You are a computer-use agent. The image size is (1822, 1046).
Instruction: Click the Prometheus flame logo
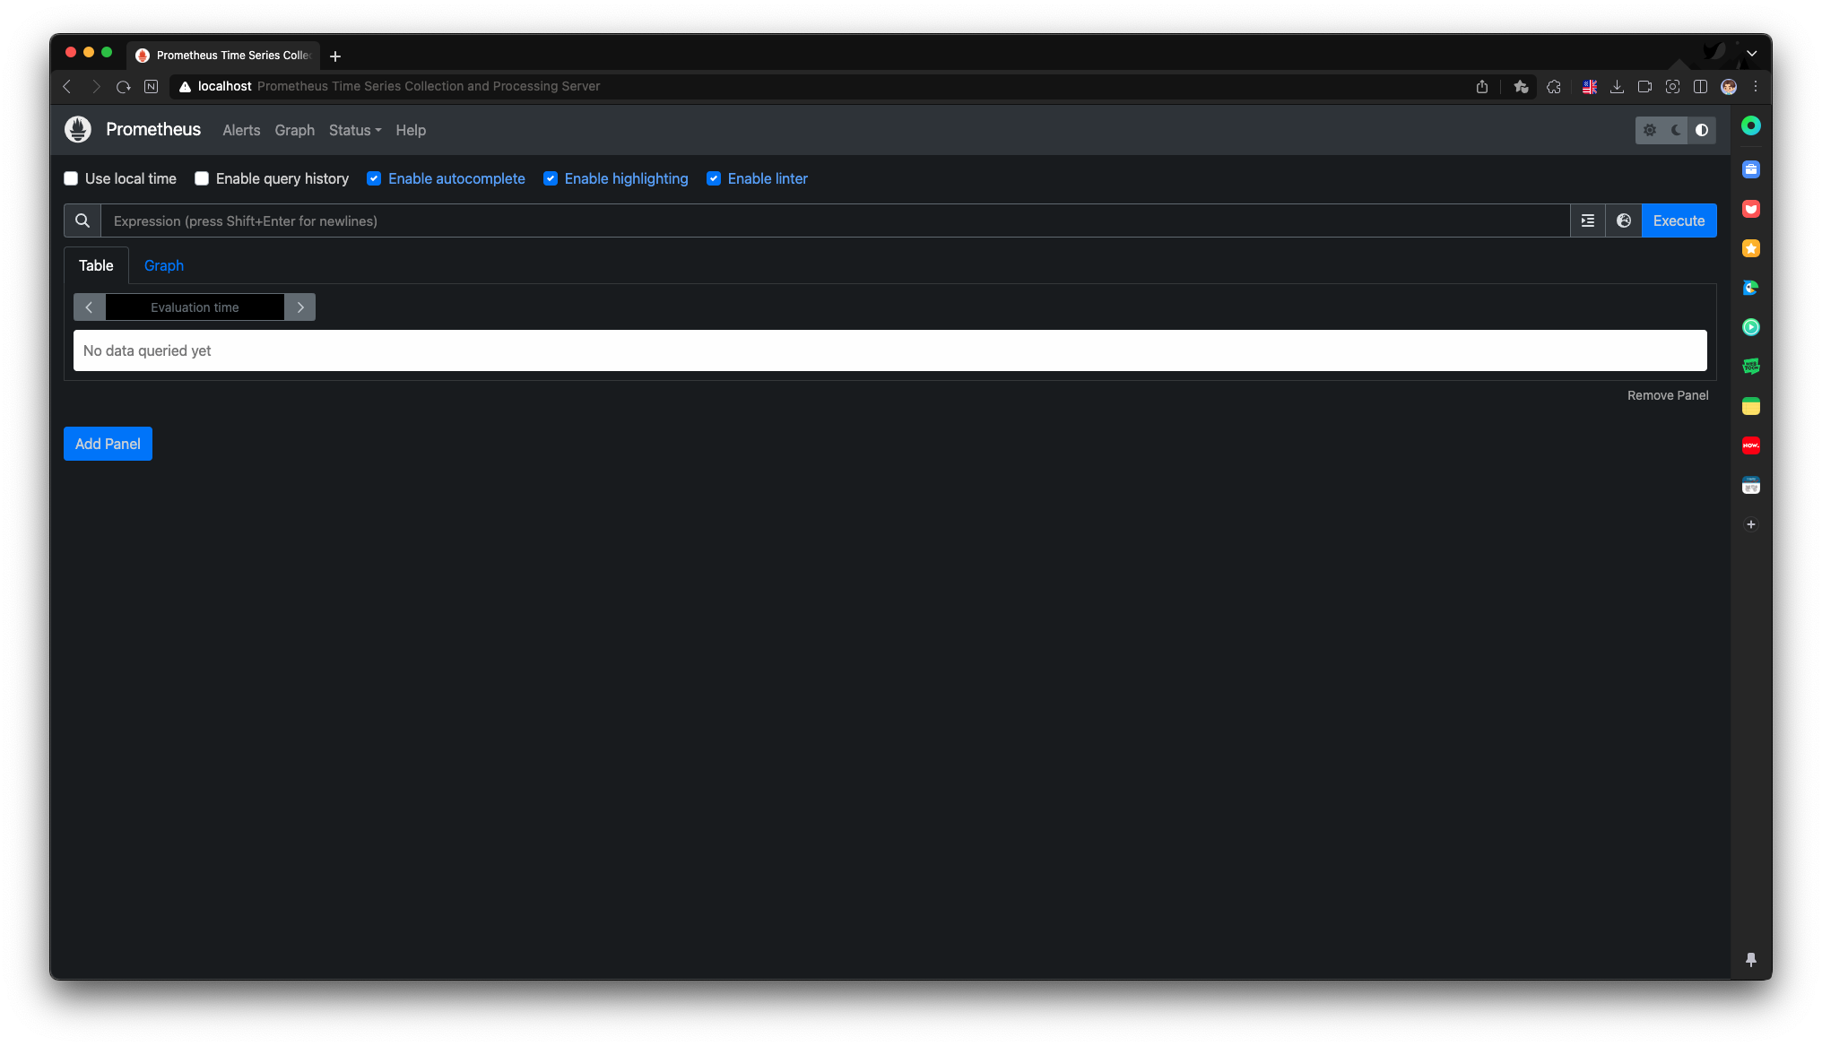[78, 129]
